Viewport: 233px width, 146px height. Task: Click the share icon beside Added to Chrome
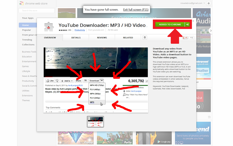coord(187,25)
